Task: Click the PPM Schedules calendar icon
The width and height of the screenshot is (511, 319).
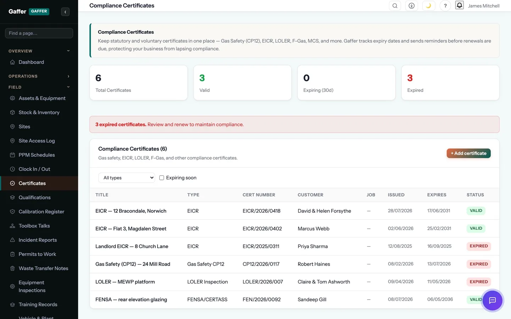Action: pos(12,155)
